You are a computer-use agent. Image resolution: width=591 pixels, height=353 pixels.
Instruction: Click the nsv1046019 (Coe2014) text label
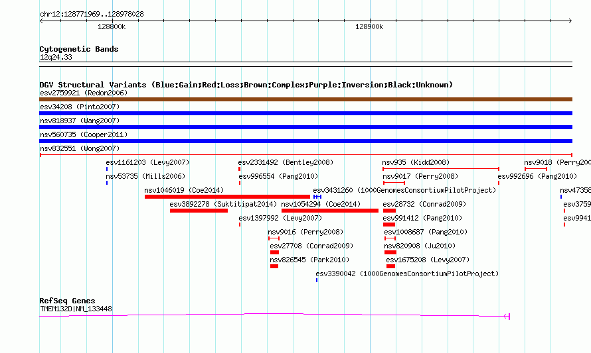[184, 190]
